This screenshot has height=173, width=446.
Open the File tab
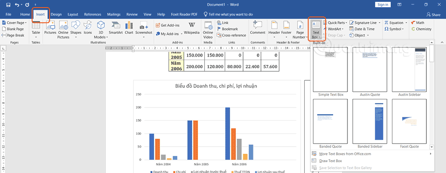coord(8,14)
